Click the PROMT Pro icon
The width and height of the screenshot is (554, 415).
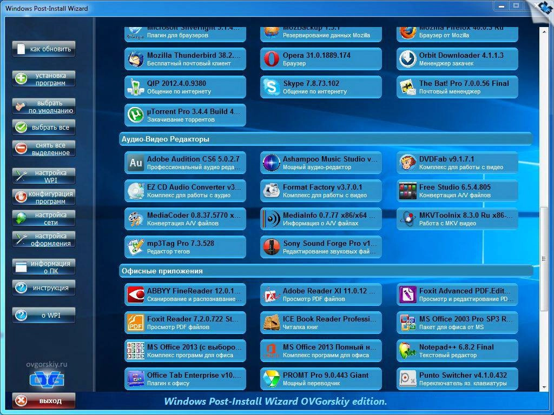tap(272, 379)
